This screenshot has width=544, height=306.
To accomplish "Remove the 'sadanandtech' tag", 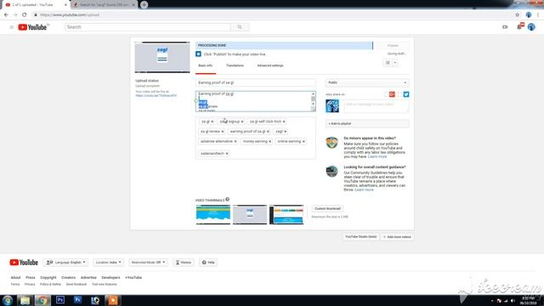I will 227,154.
